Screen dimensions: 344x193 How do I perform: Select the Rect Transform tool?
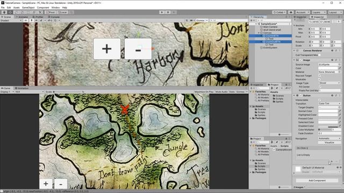pyautogui.click(x=28, y=12)
